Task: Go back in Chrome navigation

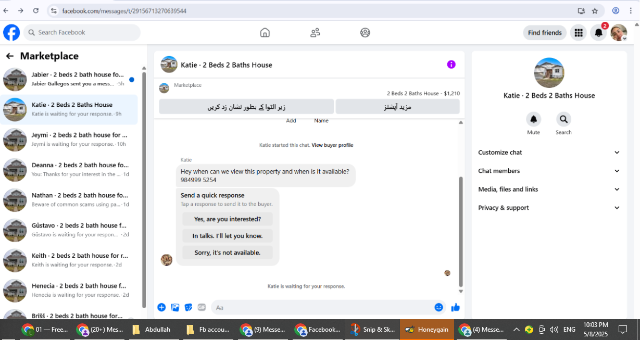Action: pyautogui.click(x=6, y=10)
